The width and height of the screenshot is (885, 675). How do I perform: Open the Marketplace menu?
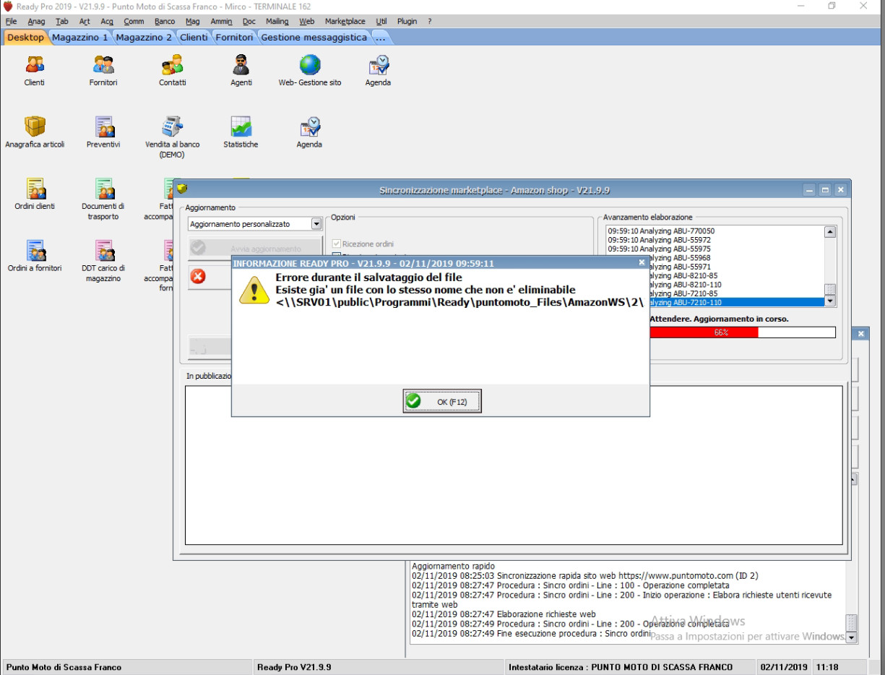345,22
